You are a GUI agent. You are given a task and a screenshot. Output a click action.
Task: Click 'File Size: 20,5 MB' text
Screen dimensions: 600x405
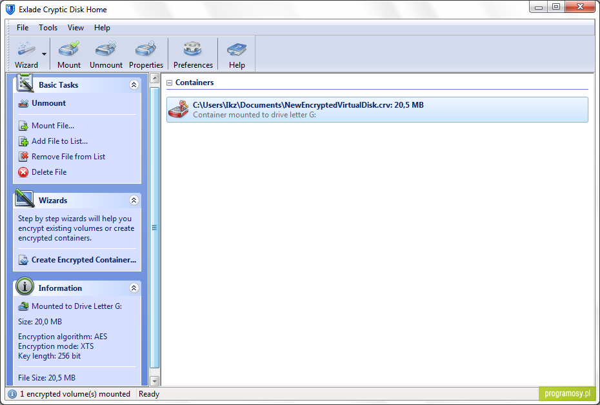tap(46, 378)
